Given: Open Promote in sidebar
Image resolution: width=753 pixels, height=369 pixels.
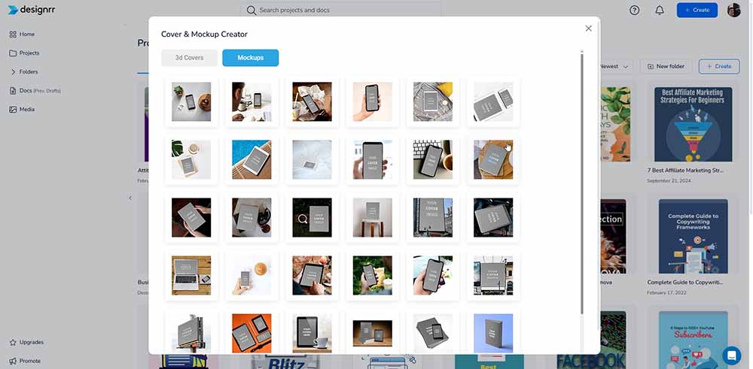Looking at the screenshot, I should [25, 361].
